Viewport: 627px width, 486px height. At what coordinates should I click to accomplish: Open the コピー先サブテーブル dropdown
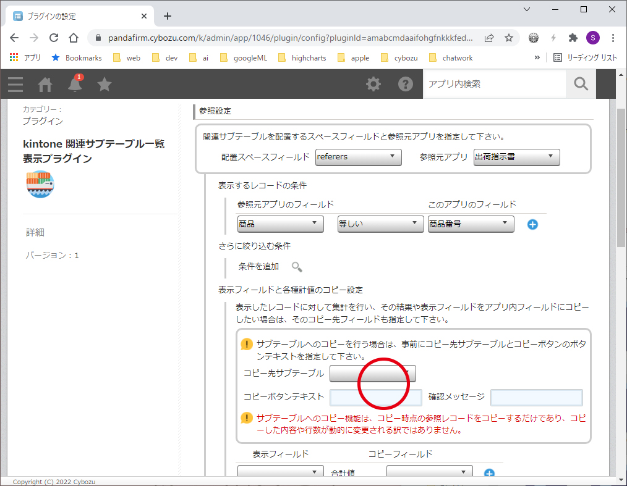373,373
